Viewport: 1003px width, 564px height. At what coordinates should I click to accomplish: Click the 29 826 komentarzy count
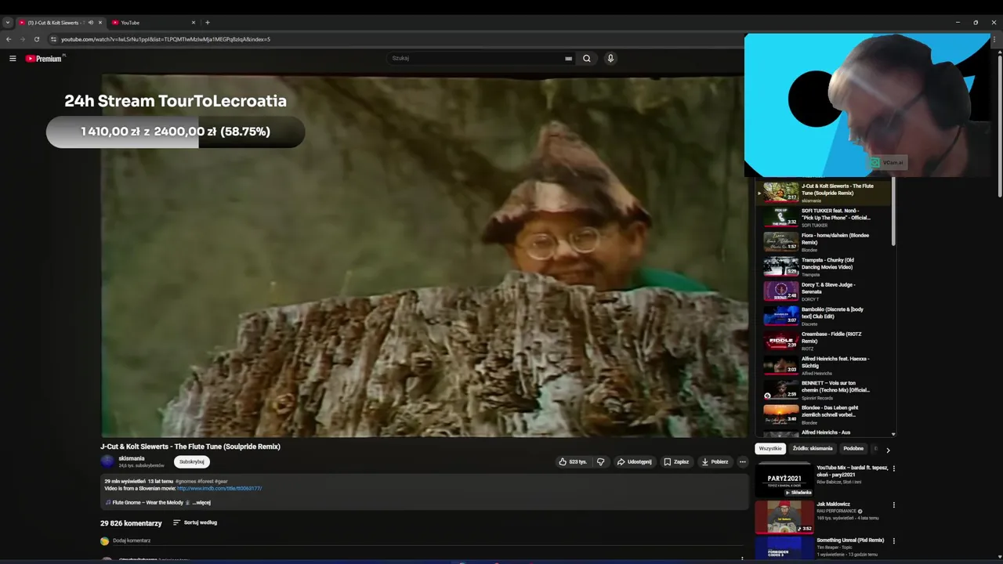click(131, 523)
